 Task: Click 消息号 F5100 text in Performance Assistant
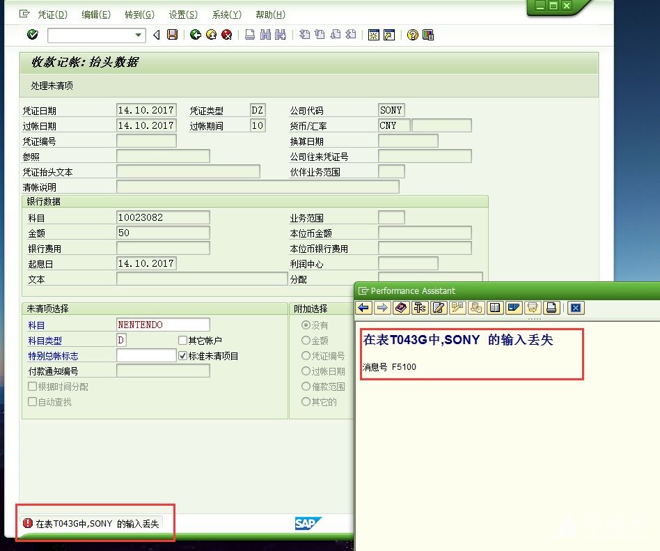(x=389, y=367)
